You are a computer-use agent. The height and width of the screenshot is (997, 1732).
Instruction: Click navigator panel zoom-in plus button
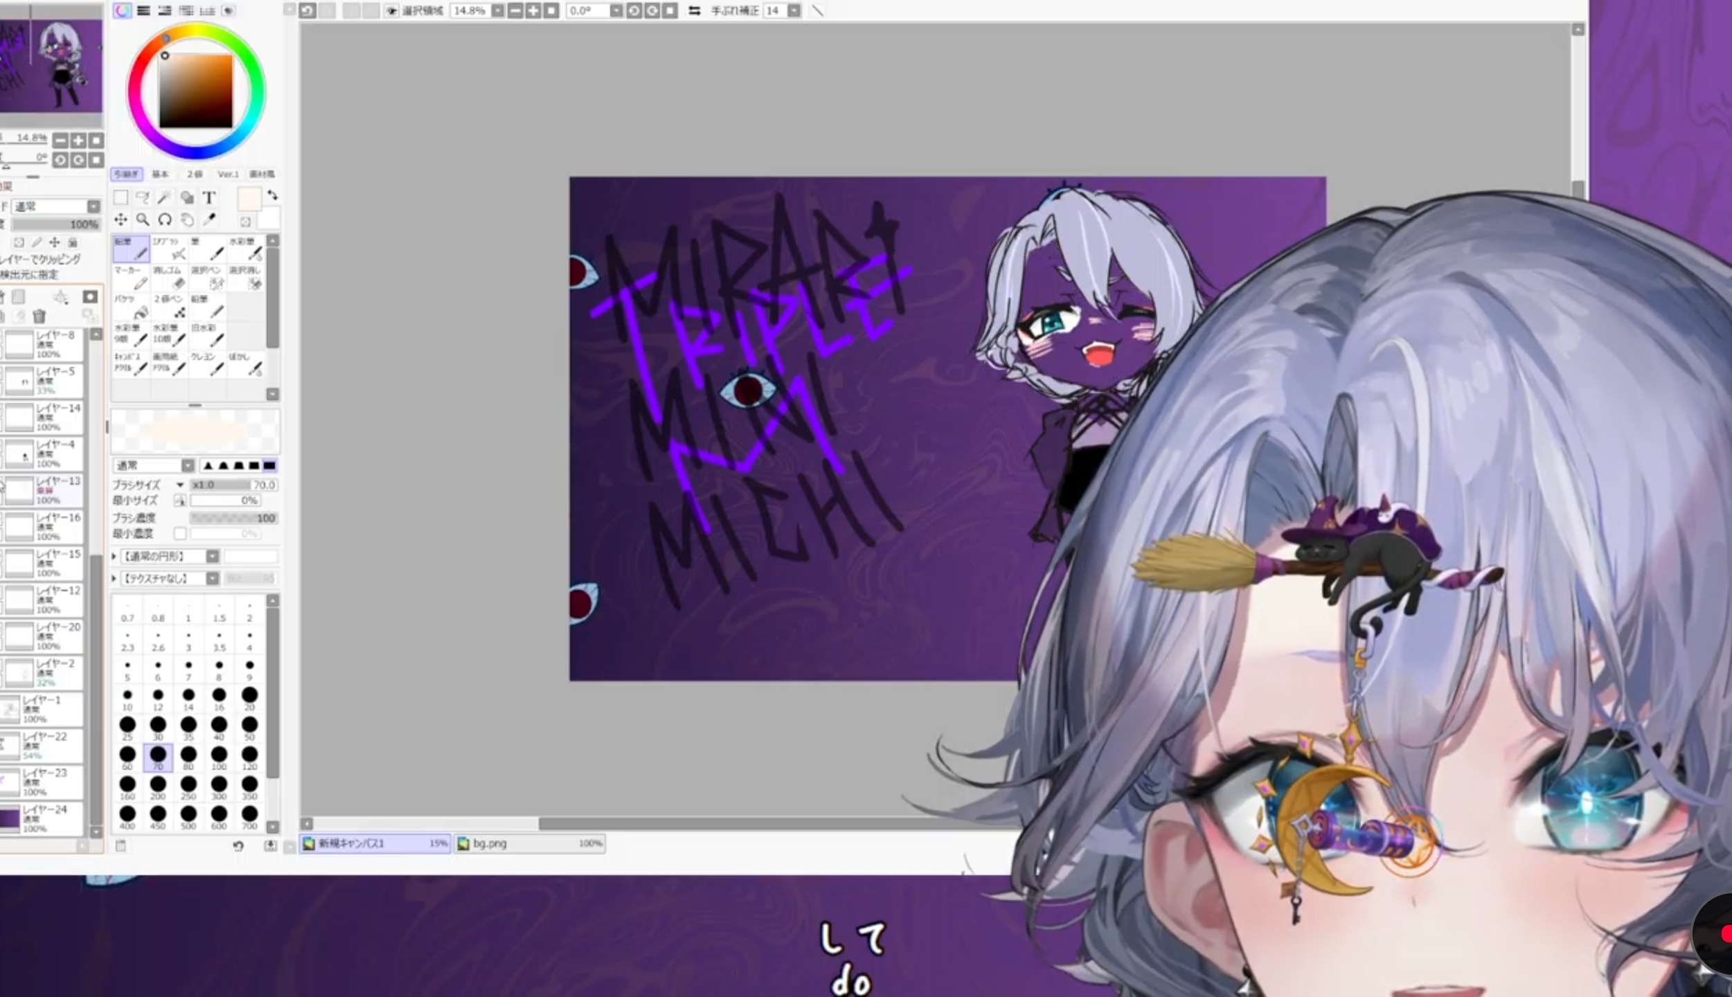(x=78, y=141)
